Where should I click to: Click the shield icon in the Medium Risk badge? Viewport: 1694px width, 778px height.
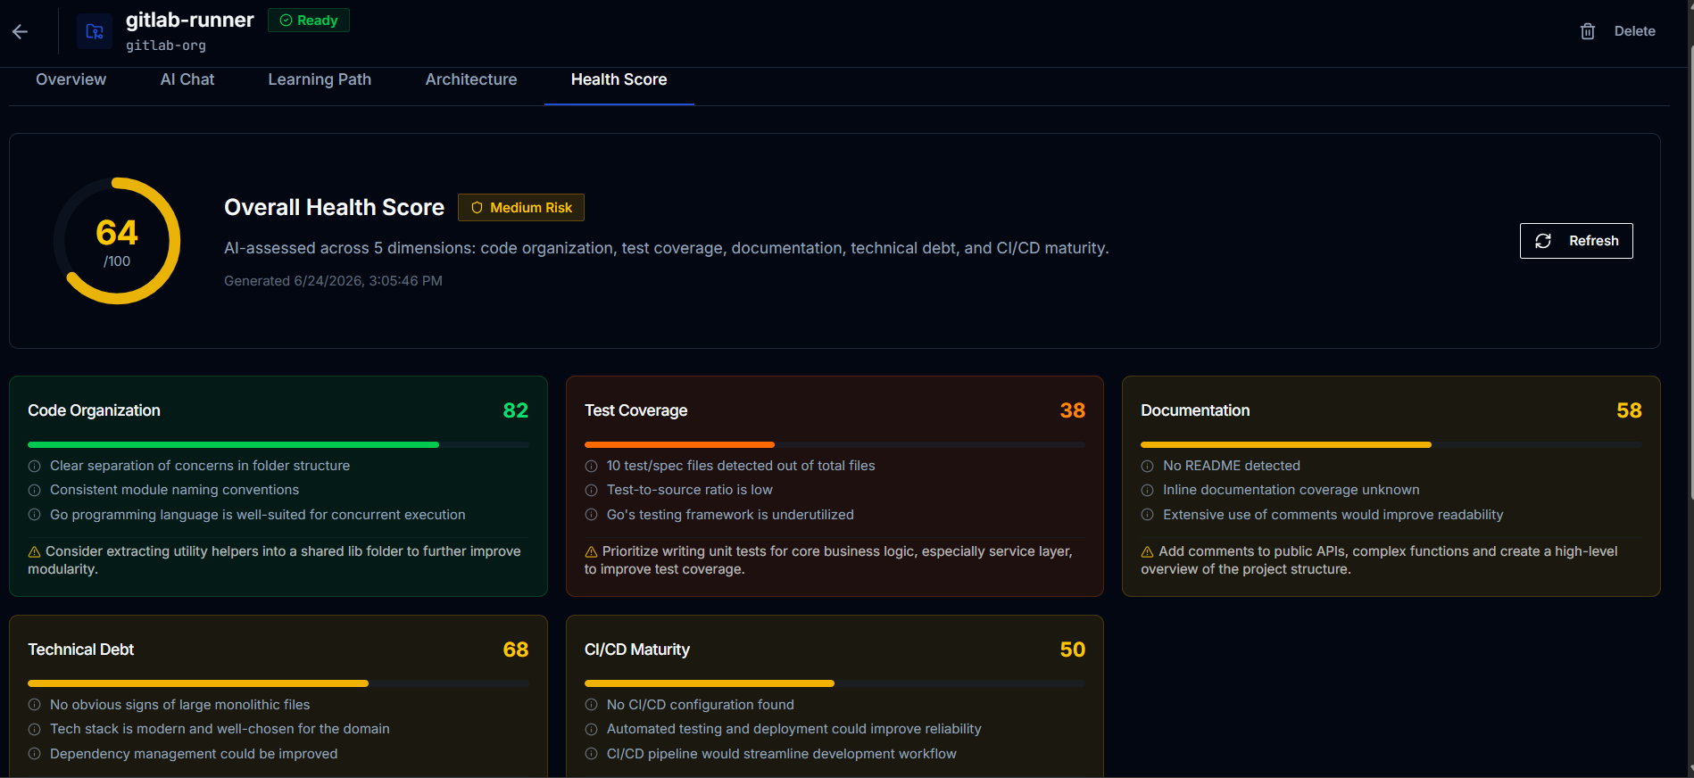pos(477,208)
